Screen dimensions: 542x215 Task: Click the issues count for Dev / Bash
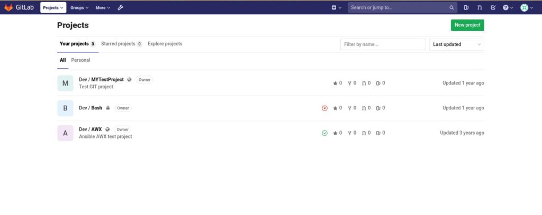point(380,108)
